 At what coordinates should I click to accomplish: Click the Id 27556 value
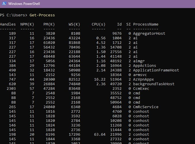116,52
